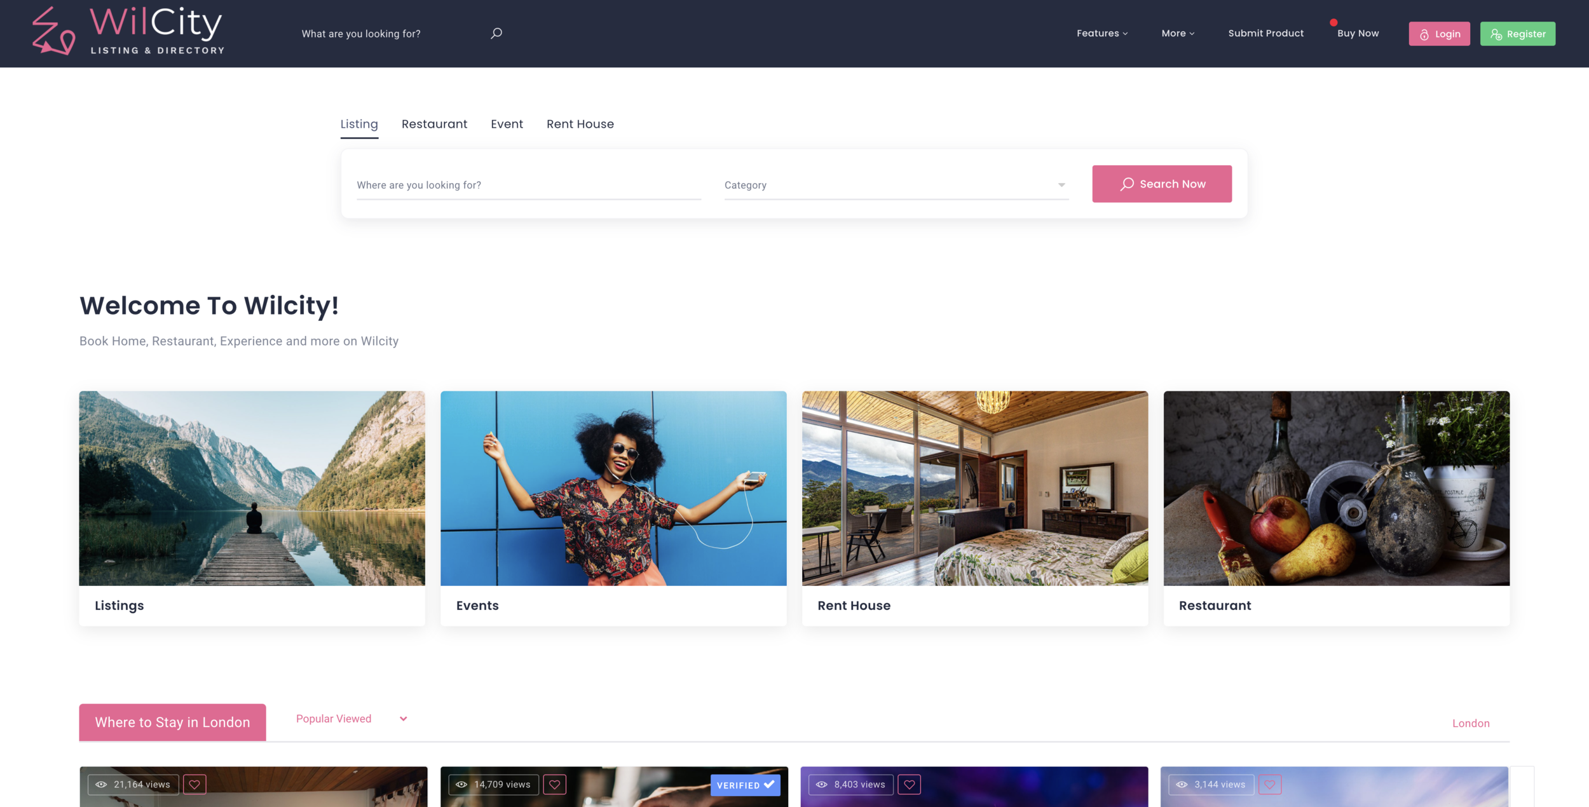The image size is (1589, 807).
Task: Open the Category dropdown
Action: click(x=896, y=185)
